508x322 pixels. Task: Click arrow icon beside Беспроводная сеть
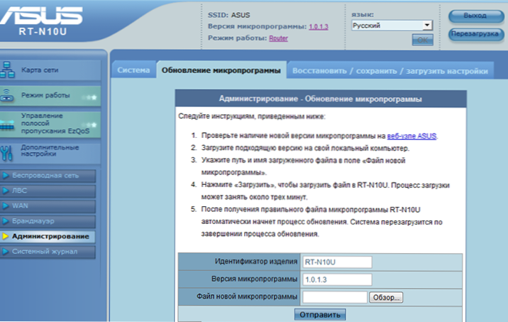(6, 176)
